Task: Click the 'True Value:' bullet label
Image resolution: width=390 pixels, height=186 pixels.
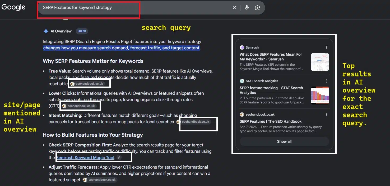Action: click(x=60, y=71)
